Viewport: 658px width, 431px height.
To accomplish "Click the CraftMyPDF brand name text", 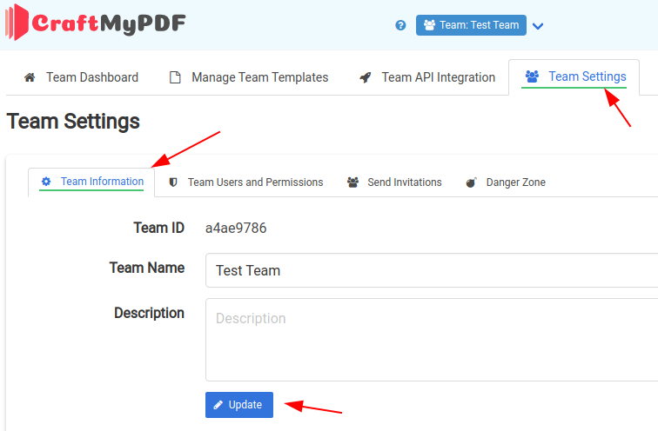I will pyautogui.click(x=109, y=23).
